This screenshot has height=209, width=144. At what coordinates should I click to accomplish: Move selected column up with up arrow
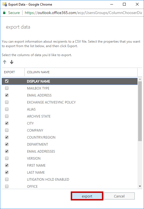coord(5,62)
